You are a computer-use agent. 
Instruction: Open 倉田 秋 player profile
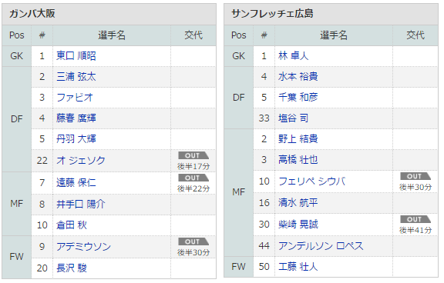click(72, 225)
